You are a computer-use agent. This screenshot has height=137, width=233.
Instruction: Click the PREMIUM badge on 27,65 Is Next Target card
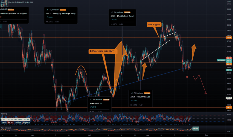click(127, 12)
